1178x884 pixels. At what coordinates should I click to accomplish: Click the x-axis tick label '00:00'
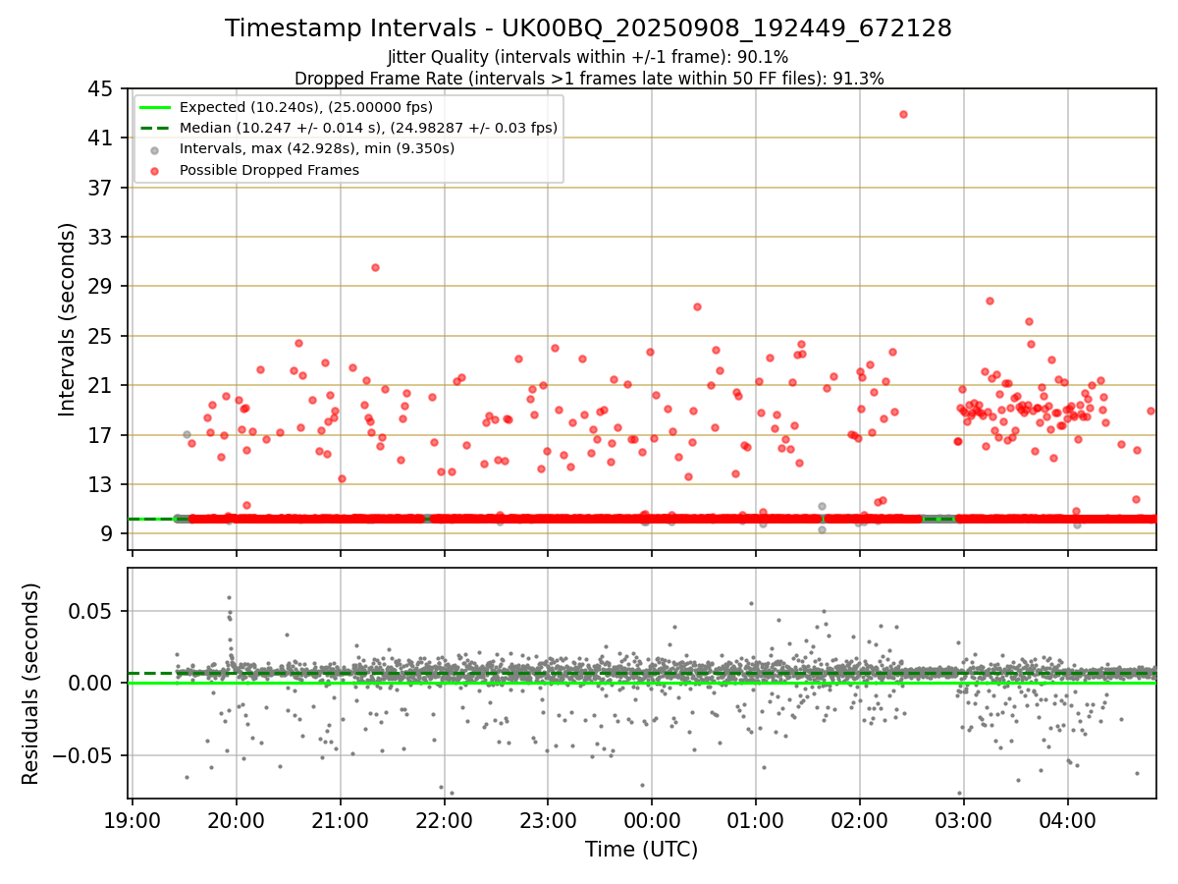(x=652, y=820)
